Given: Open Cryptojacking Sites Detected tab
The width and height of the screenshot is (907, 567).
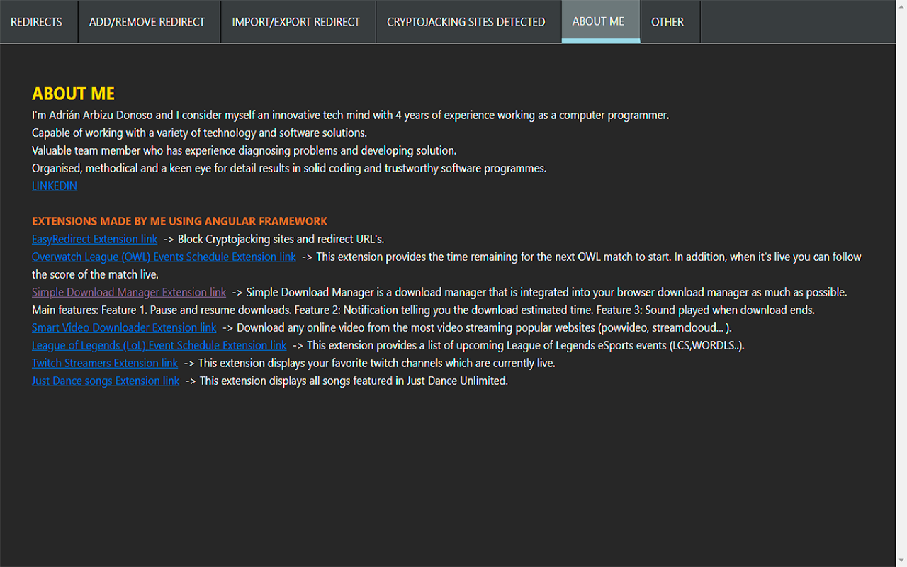Looking at the screenshot, I should coord(466,22).
